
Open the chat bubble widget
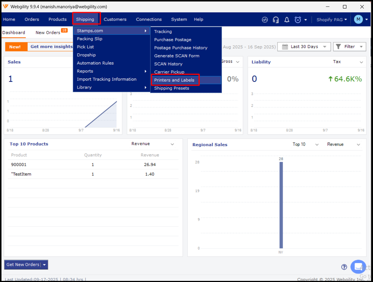pyautogui.click(x=358, y=267)
